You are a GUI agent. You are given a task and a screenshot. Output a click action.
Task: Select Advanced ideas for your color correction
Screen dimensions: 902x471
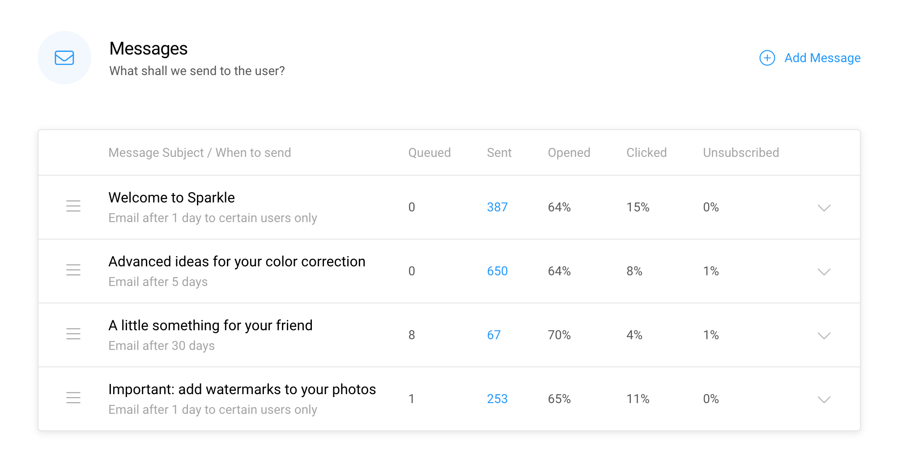click(237, 261)
